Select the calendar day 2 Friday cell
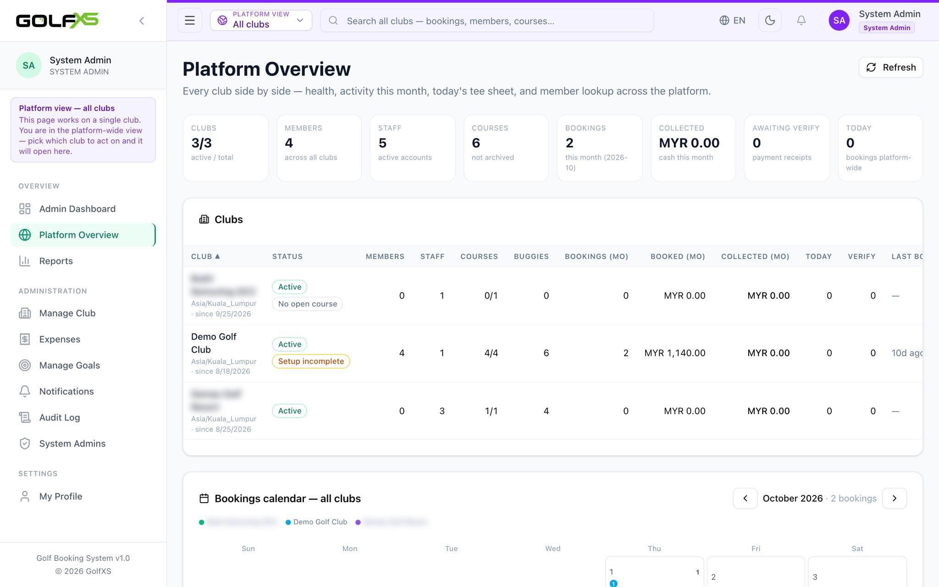This screenshot has height=587, width=939. [756, 572]
